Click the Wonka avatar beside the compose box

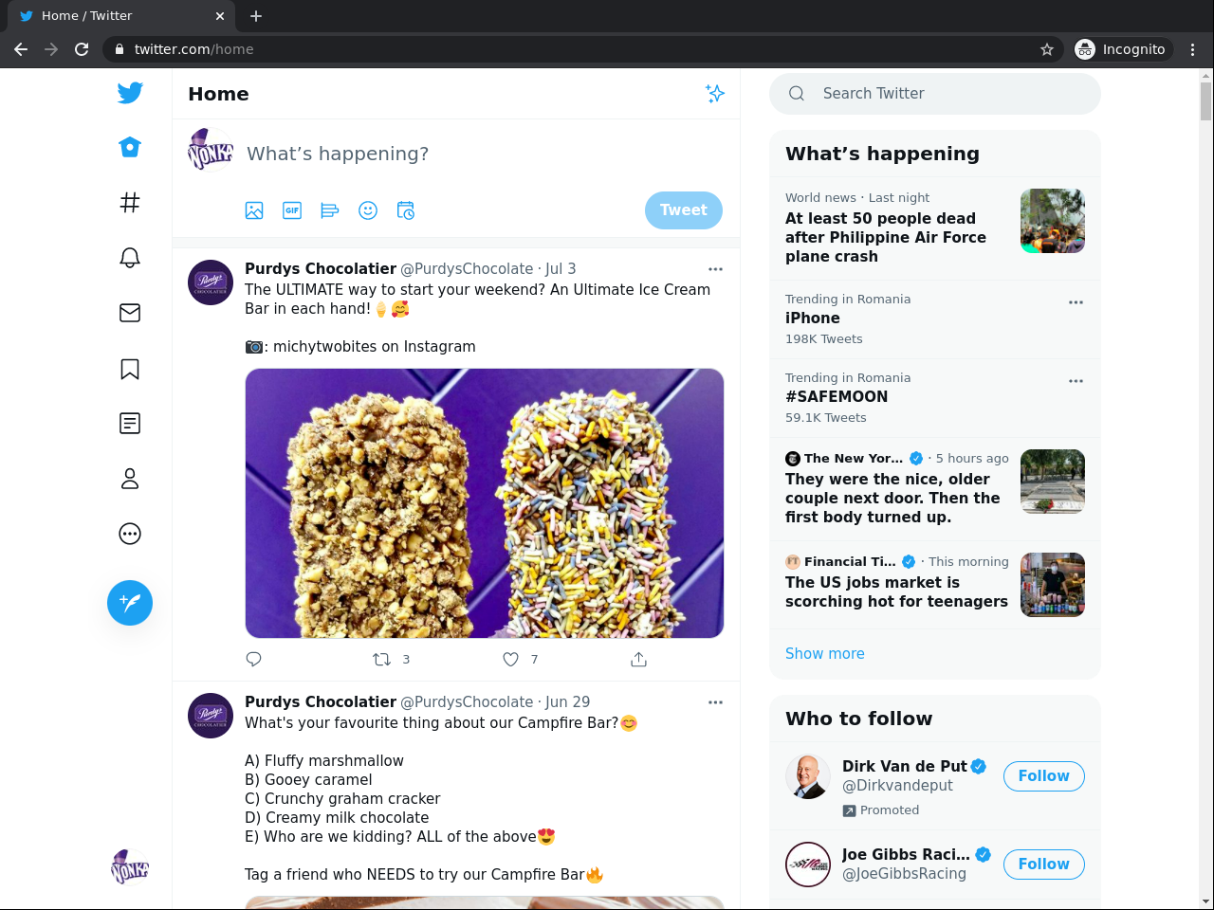coord(211,150)
